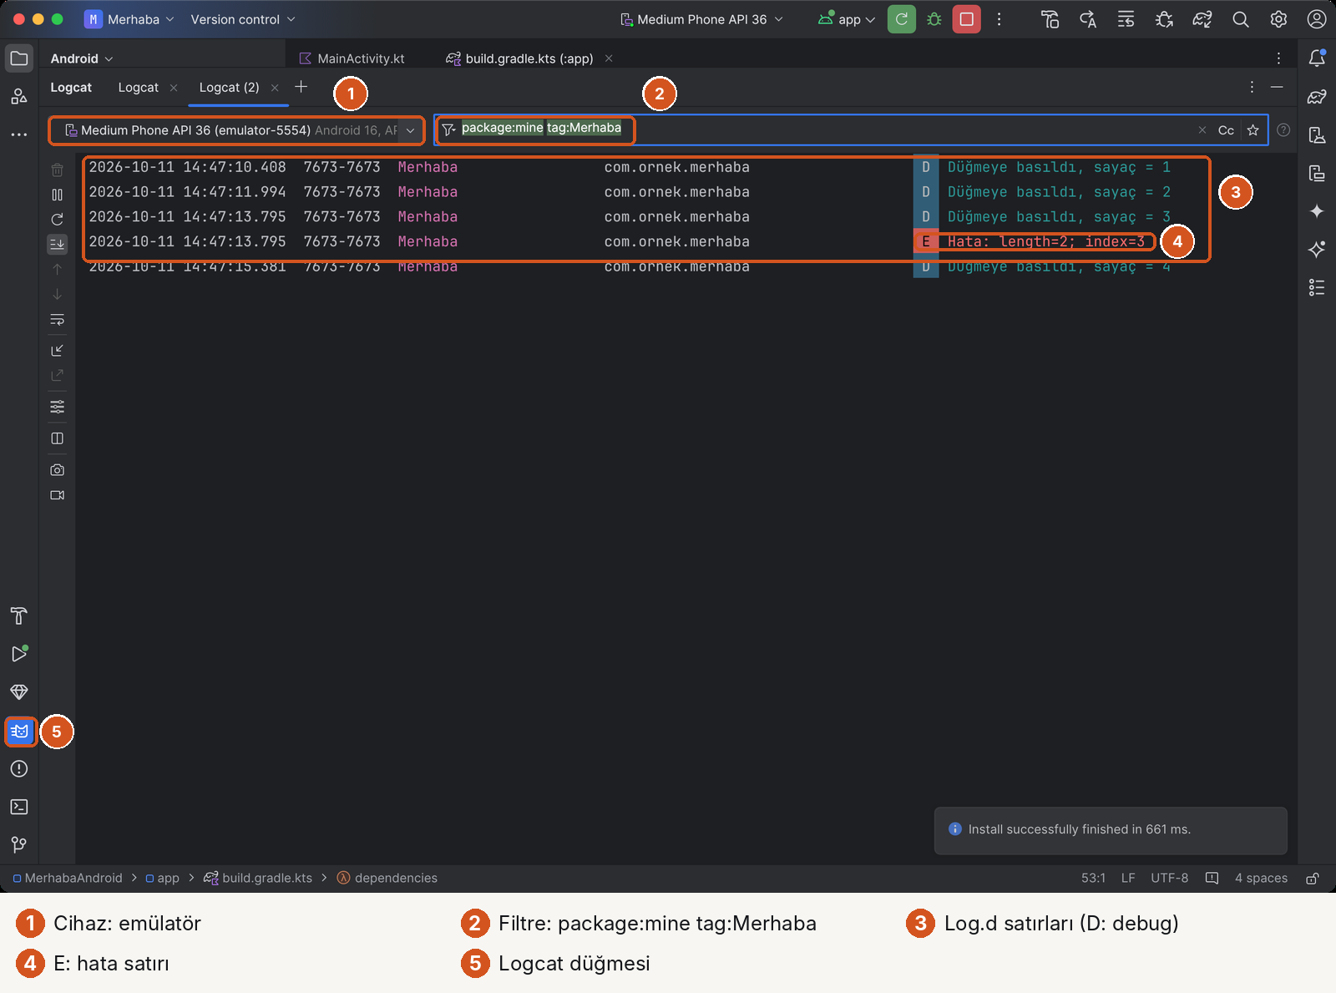Open Configure Logcat formatting options
The image size is (1336, 993).
57,407
